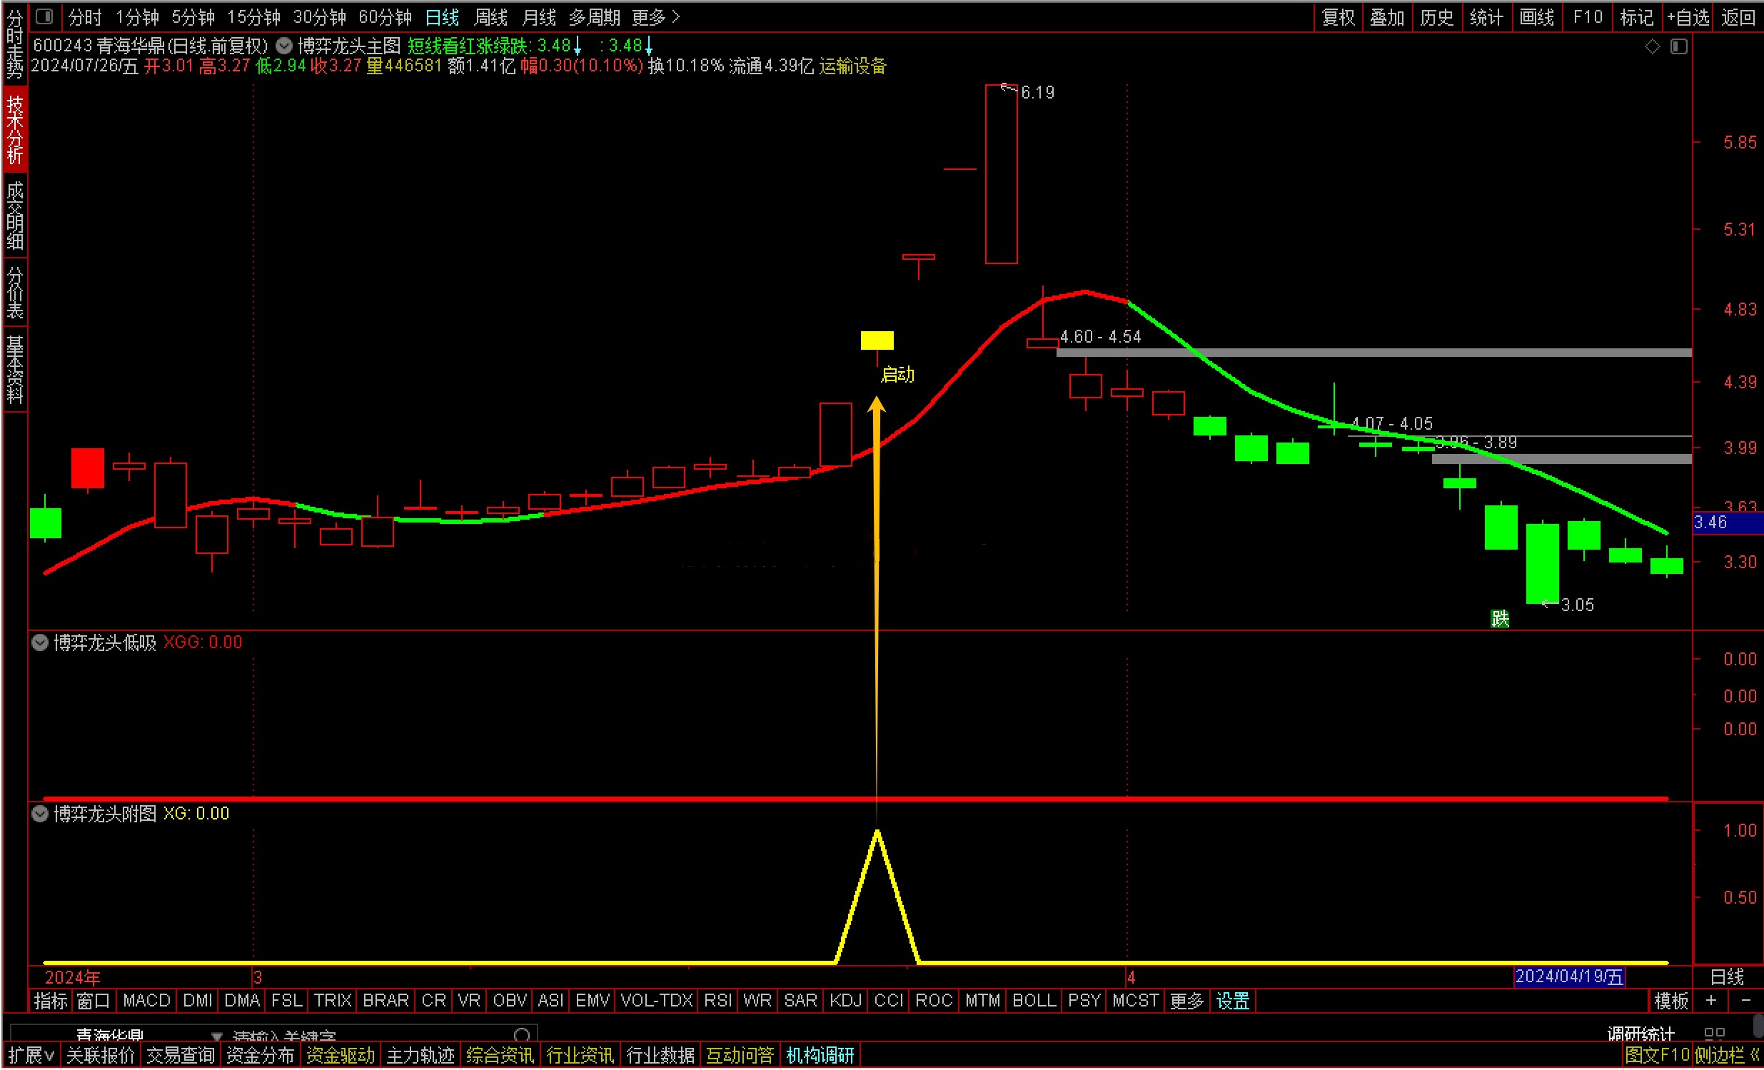1764x1070 pixels.
Task: Open the 关联报价 bottom tab
Action: pos(100,1055)
